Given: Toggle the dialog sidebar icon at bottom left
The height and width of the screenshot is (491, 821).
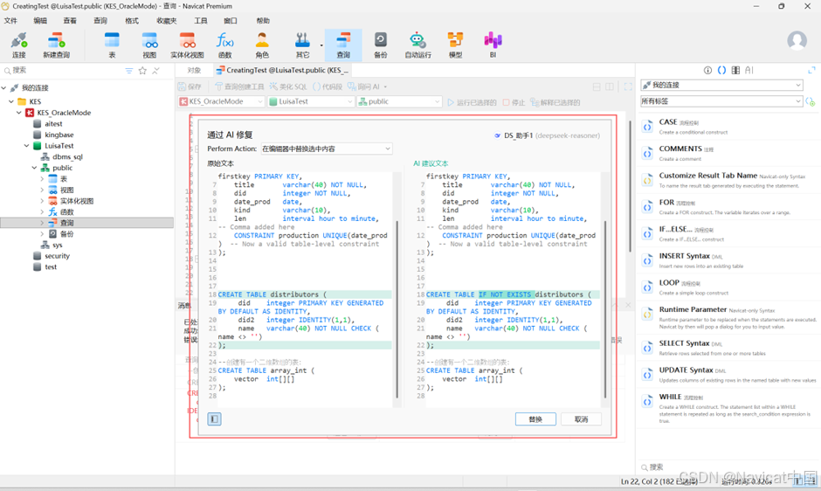Looking at the screenshot, I should pos(214,418).
